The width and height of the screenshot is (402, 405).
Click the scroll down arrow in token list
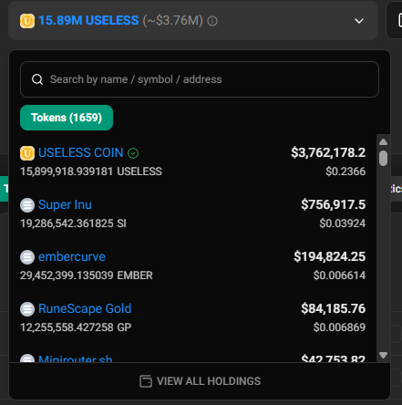(x=383, y=355)
